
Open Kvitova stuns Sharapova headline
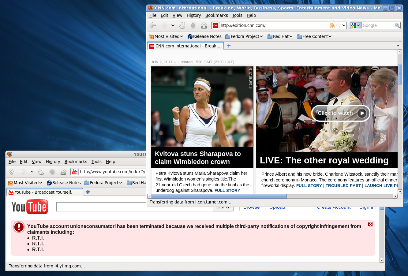pos(198,158)
